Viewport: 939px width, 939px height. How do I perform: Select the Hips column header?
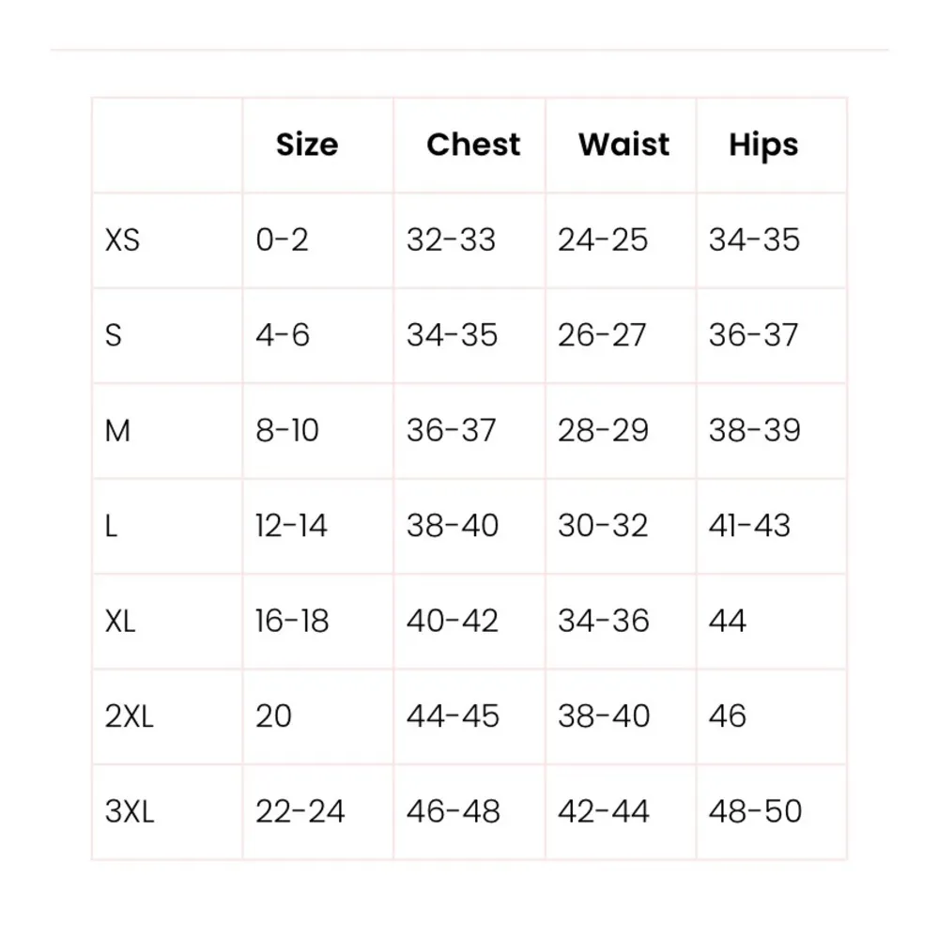(x=762, y=146)
